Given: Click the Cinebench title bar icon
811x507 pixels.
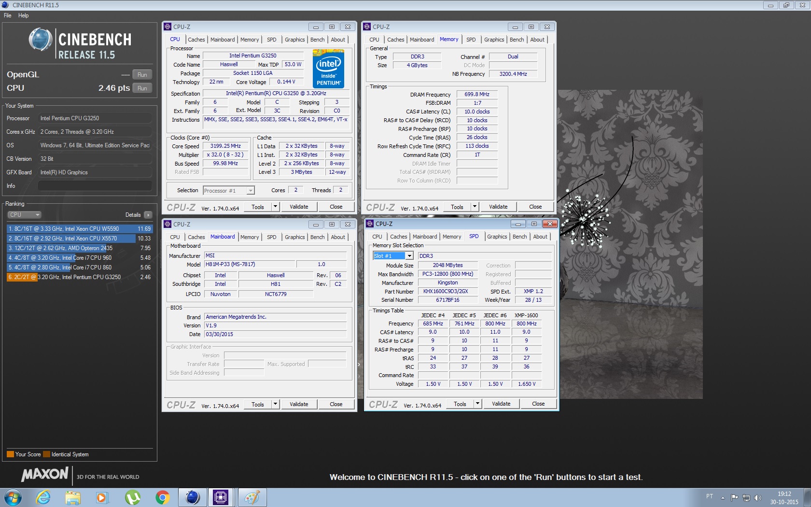Looking at the screenshot, I should pyautogui.click(x=5, y=5).
